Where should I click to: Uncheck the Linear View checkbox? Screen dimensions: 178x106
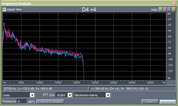tap(4, 9)
